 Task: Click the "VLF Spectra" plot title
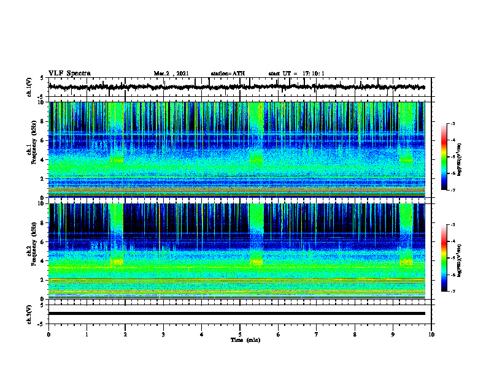tap(69, 74)
